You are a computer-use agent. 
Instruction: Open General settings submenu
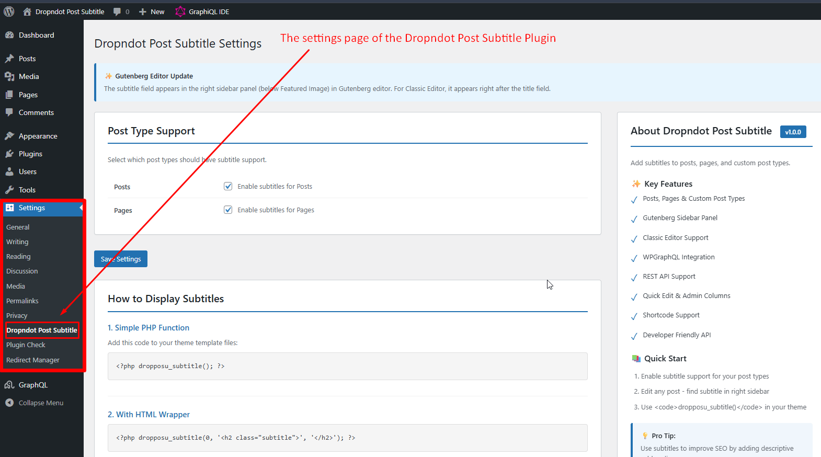click(x=18, y=227)
